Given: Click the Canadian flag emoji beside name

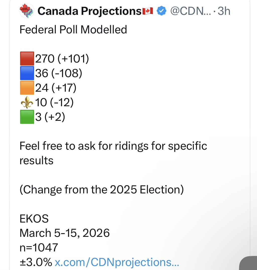Looking at the screenshot, I should (x=148, y=11).
